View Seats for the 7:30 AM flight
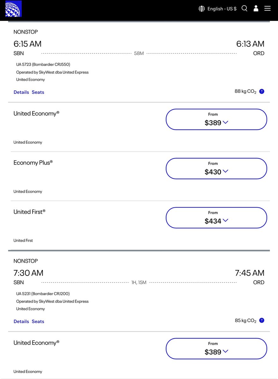Image resolution: width=278 pixels, height=379 pixels. [38, 322]
